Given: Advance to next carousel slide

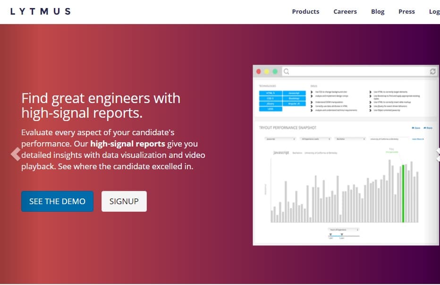Looking at the screenshot, I should click(437, 154).
